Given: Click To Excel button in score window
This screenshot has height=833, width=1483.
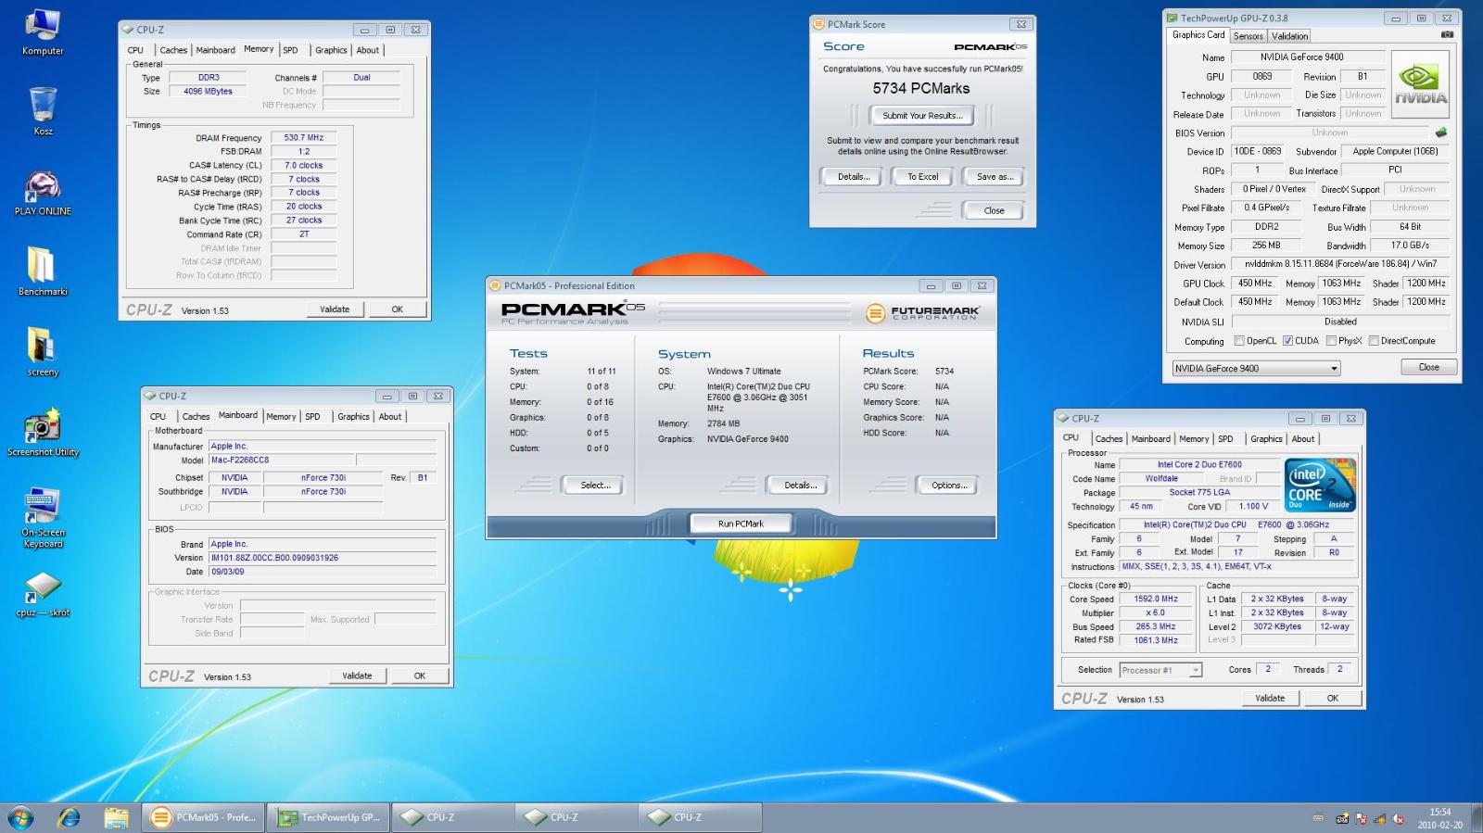Looking at the screenshot, I should pos(922,177).
